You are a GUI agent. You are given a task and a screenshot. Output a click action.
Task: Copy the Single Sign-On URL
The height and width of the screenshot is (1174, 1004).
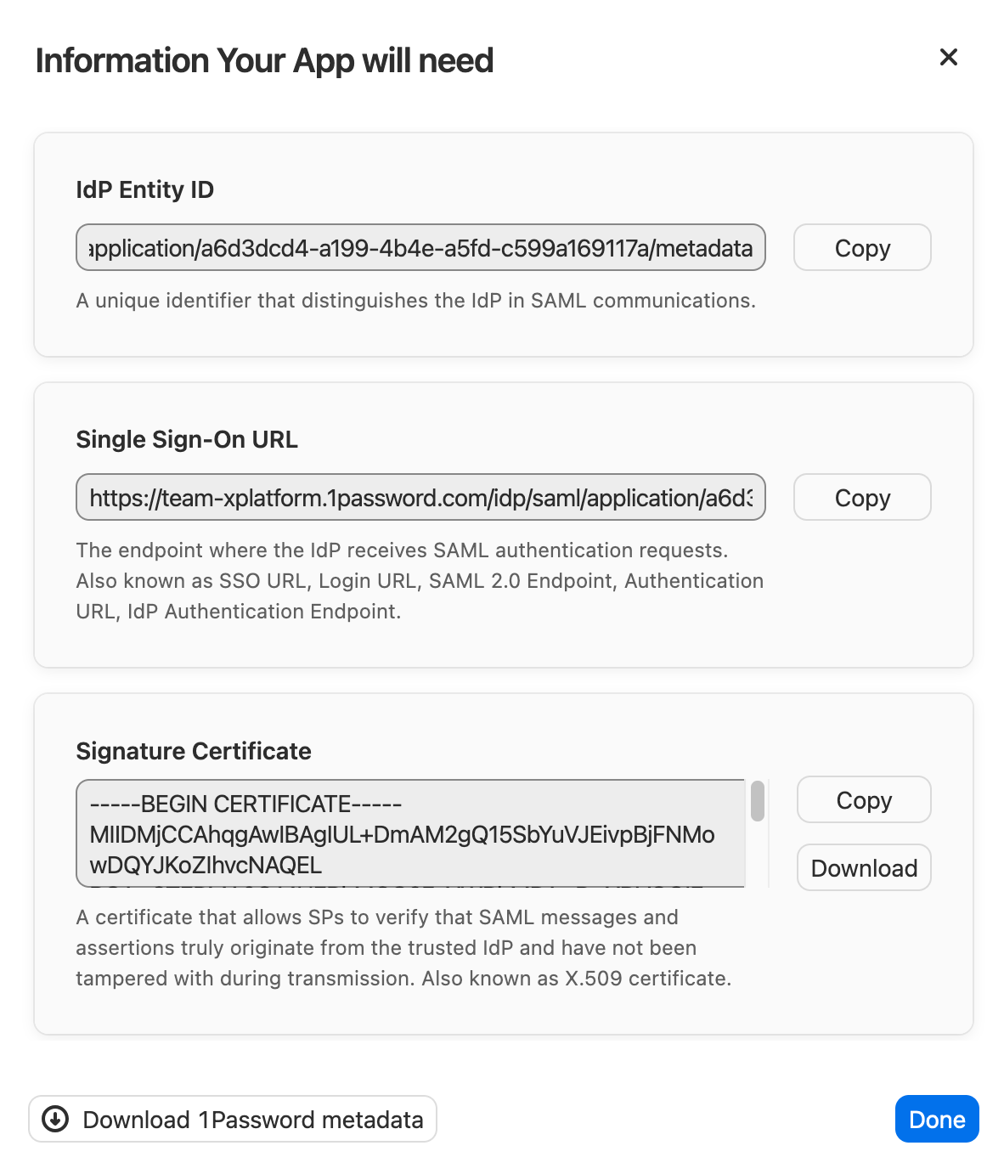pos(861,497)
